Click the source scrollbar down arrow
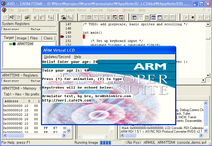The height and width of the screenshot is (146, 212). click(208, 75)
